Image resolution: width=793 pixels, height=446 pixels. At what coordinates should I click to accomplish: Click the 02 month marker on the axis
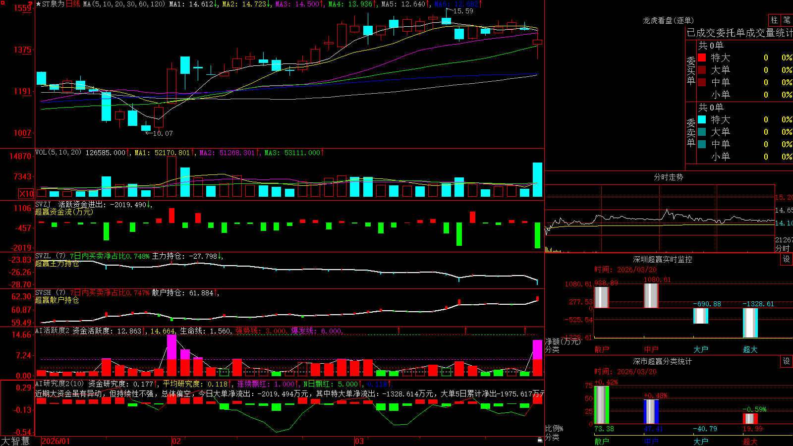coord(176,441)
